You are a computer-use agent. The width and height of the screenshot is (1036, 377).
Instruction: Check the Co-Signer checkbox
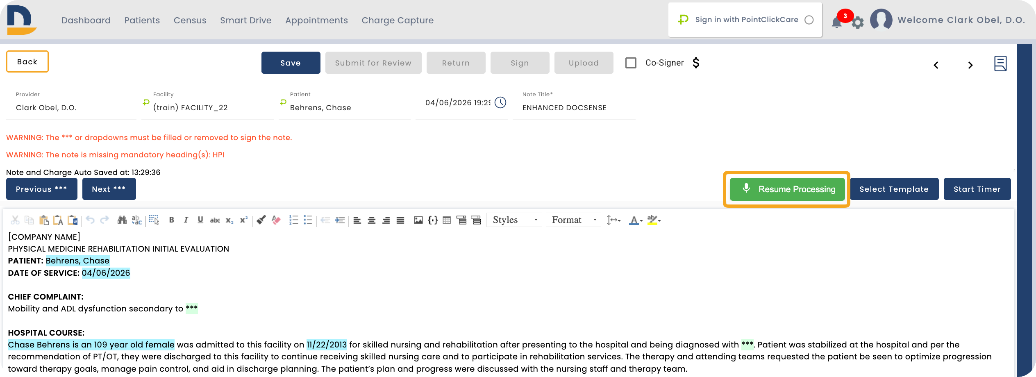631,63
